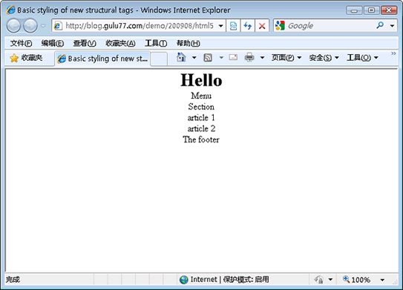
Task: Open the zoom level dropdown arrow
Action: tap(382, 280)
